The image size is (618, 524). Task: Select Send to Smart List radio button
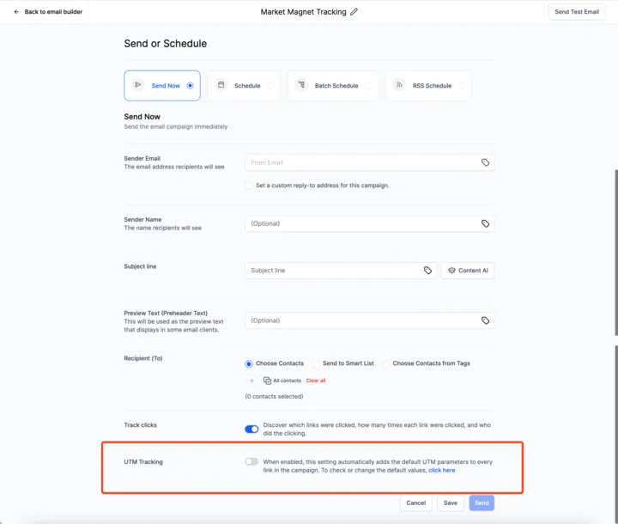[316, 363]
